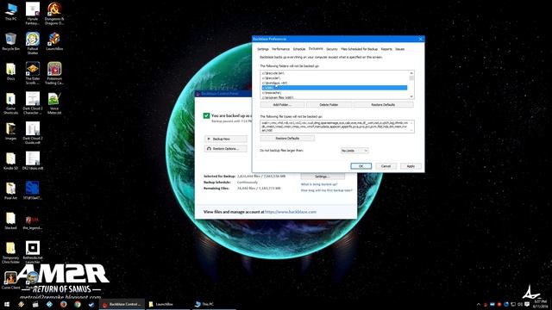Click Windows Start button
Image resolution: width=552 pixels, height=310 pixels.
[7, 304]
